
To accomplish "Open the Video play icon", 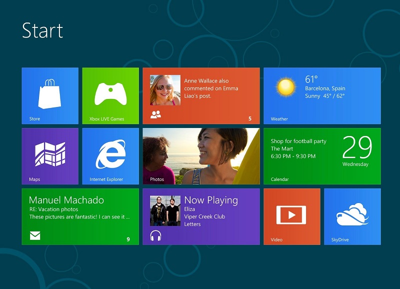I will [291, 215].
